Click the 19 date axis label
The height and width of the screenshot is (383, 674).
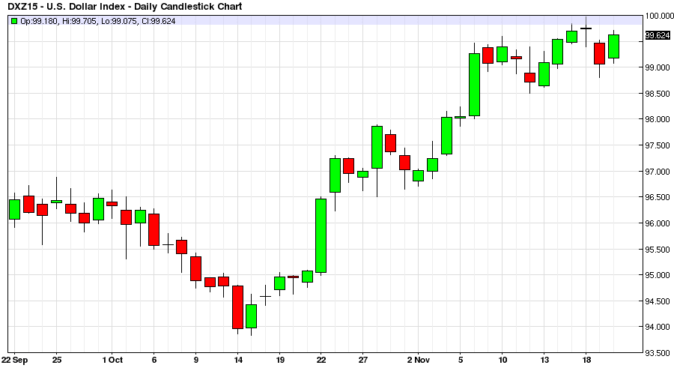pyautogui.click(x=280, y=360)
